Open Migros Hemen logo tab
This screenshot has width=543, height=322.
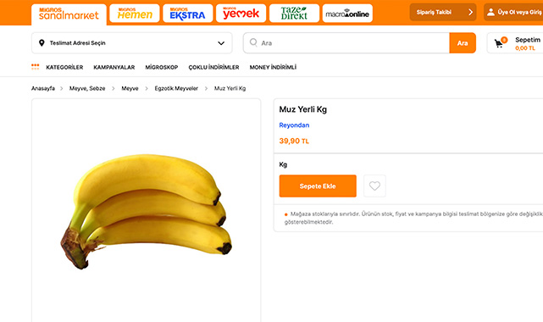tap(135, 14)
